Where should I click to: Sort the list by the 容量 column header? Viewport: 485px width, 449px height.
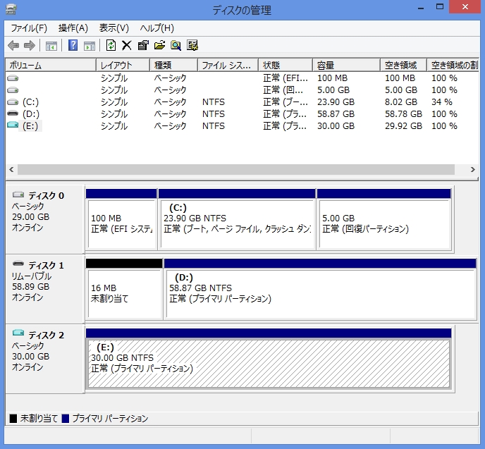[x=345, y=66]
